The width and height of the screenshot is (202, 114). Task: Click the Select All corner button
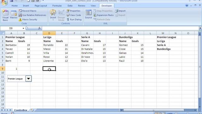(3, 33)
